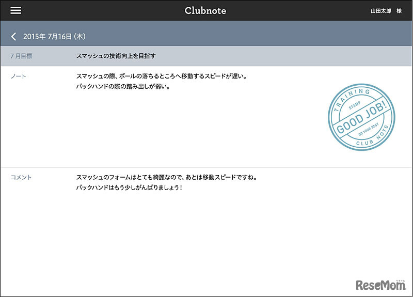This screenshot has height=297, width=413.
Task: Click the コメント section label
Action: 21,177
